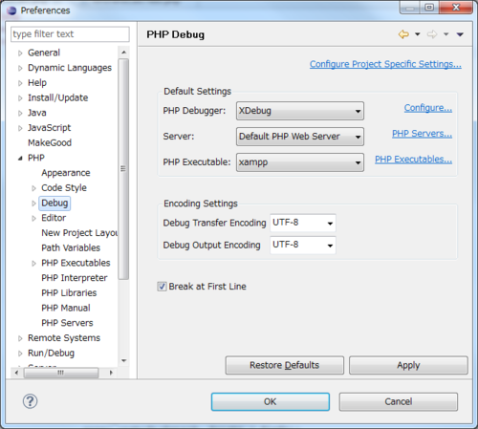This screenshot has width=478, height=429.
Task: Select PHP Servers in the tree
Action: pyautogui.click(x=67, y=323)
